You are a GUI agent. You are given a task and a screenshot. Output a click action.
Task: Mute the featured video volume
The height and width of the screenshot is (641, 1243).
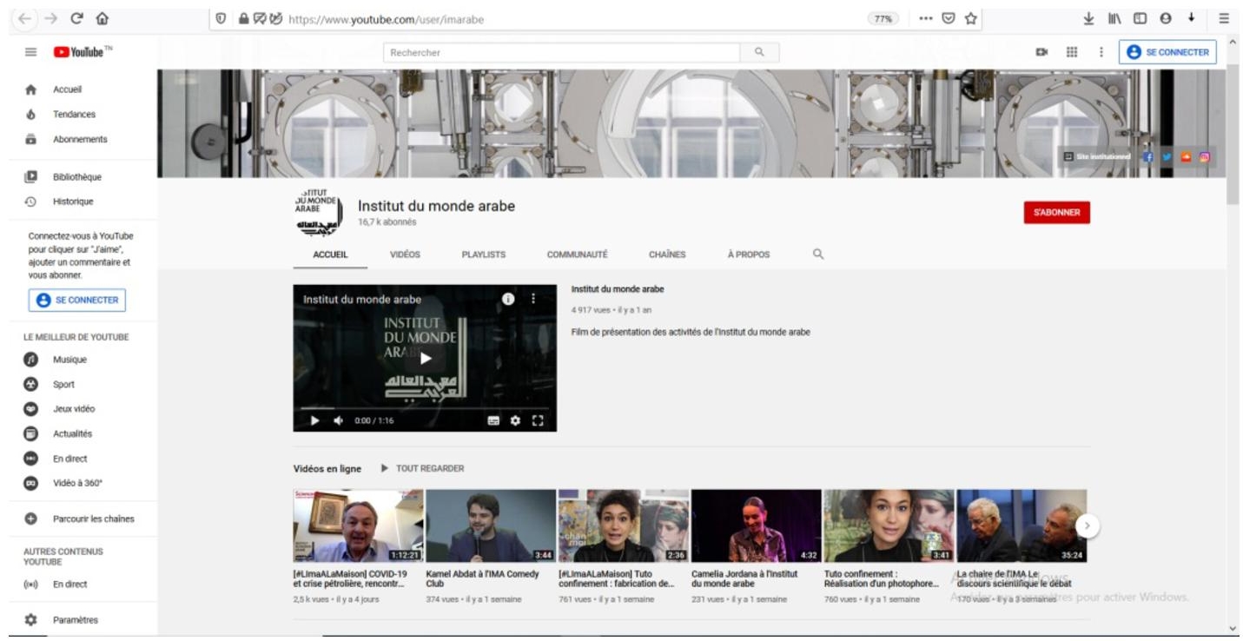click(338, 420)
